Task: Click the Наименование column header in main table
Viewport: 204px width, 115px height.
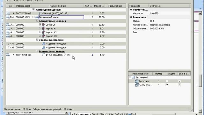Action: coord(58,6)
